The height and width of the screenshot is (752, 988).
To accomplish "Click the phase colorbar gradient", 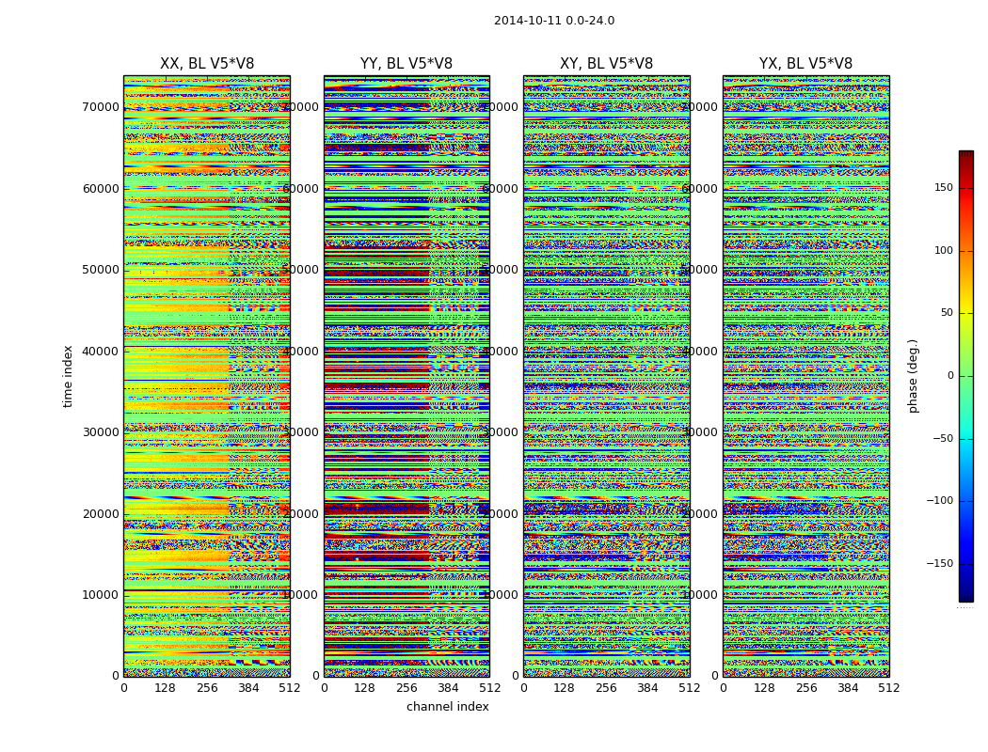I will tap(965, 376).
